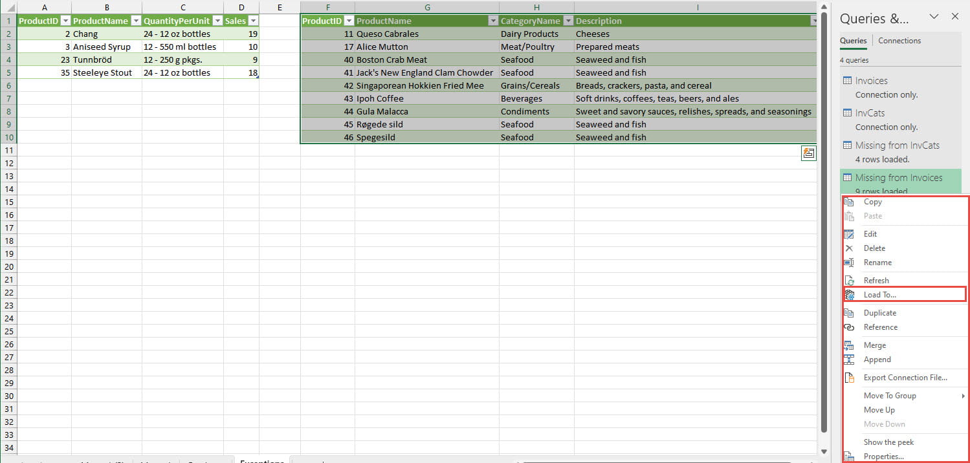Click the Refresh icon in menu
The width and height of the screenshot is (970, 463).
click(850, 281)
